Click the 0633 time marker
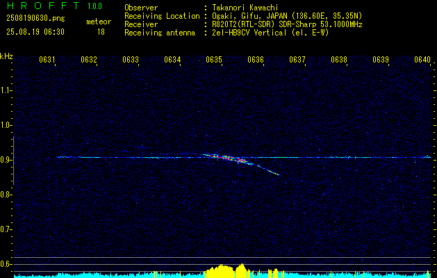The image size is (437, 278). tap(131, 60)
